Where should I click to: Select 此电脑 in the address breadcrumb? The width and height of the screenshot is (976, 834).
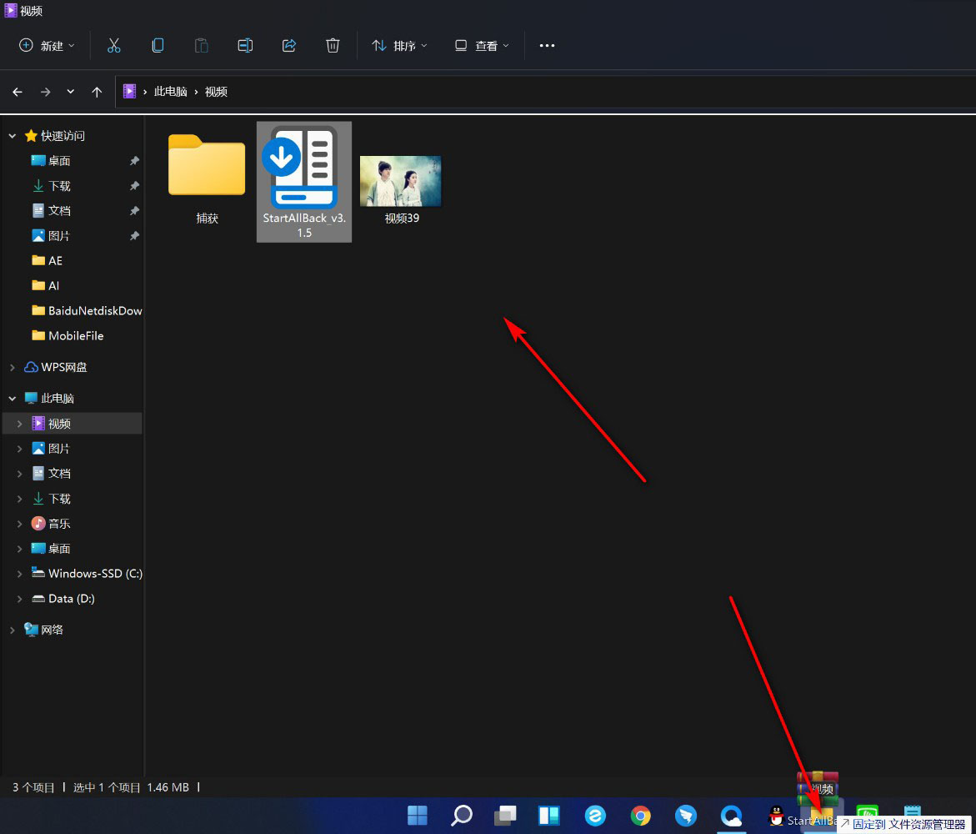170,92
